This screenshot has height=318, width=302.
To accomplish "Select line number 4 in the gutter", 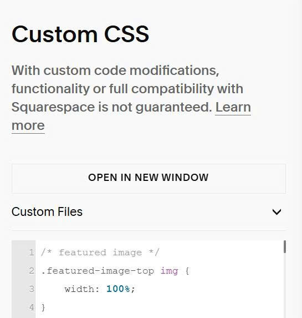I will (x=32, y=307).
